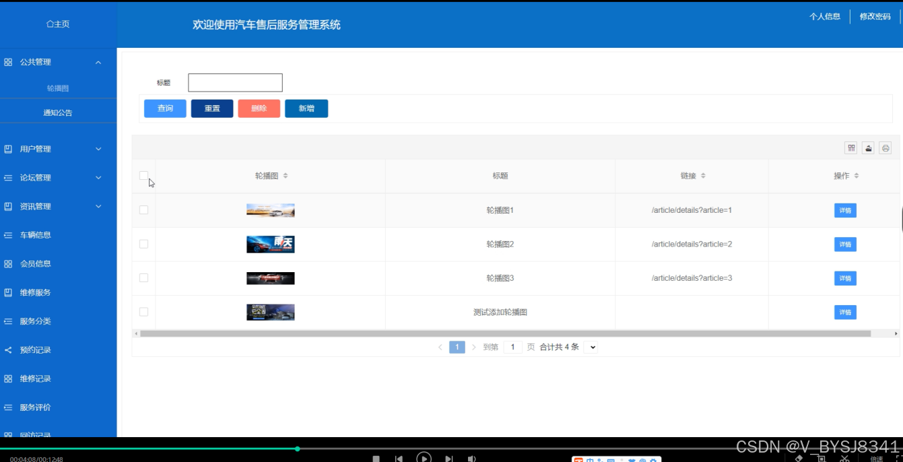Click the table export icon

tap(868, 148)
